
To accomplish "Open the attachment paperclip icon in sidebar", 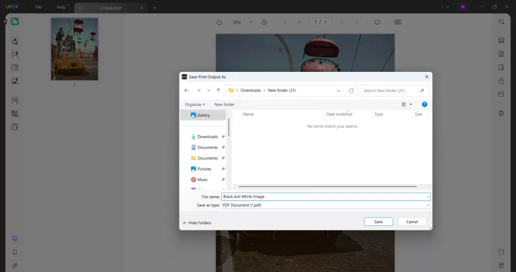I will click(15, 265).
